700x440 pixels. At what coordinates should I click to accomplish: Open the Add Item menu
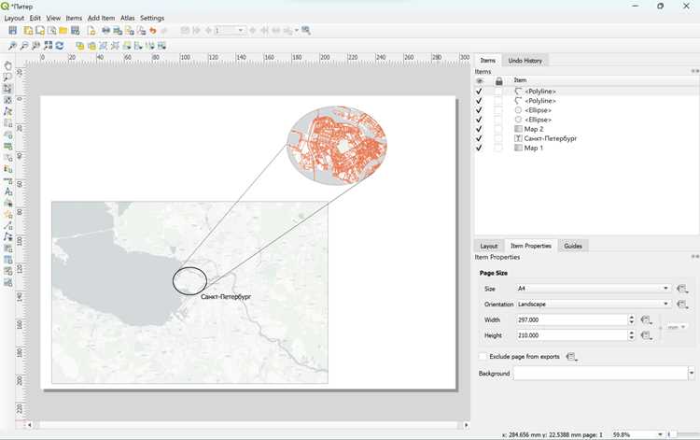point(102,18)
